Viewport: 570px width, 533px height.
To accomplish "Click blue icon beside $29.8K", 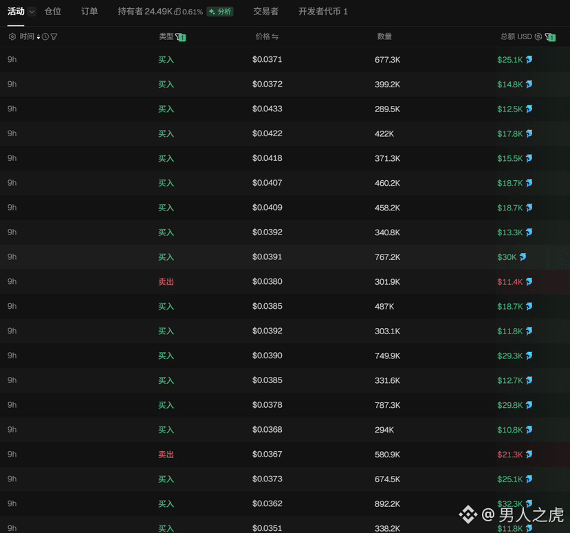I will coord(529,405).
